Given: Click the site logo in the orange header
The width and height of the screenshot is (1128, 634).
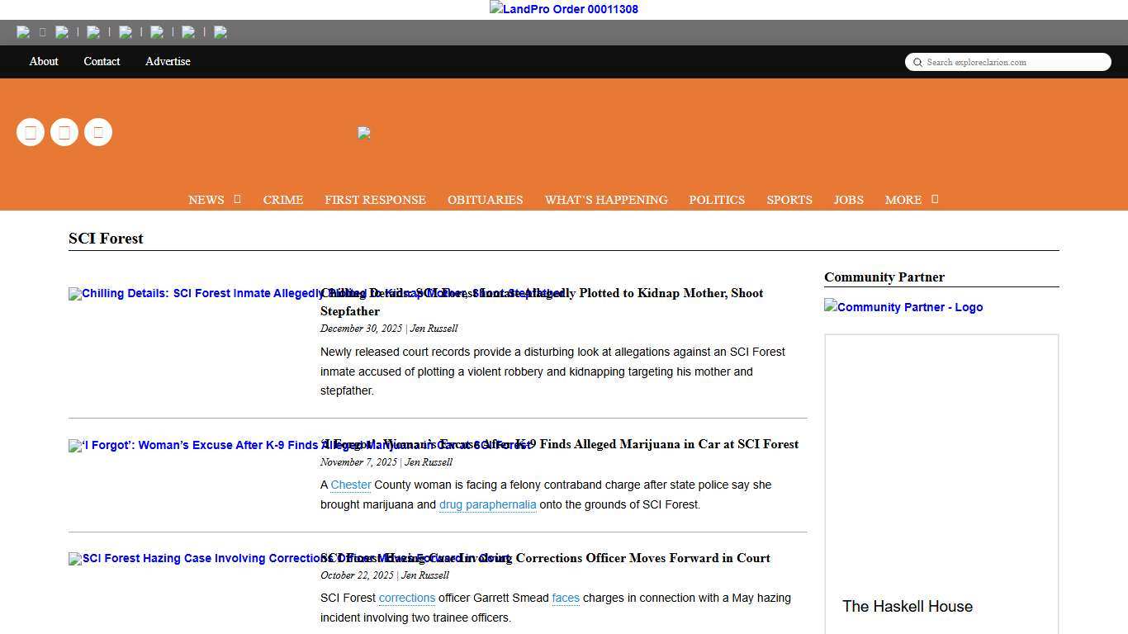Looking at the screenshot, I should pyautogui.click(x=364, y=133).
